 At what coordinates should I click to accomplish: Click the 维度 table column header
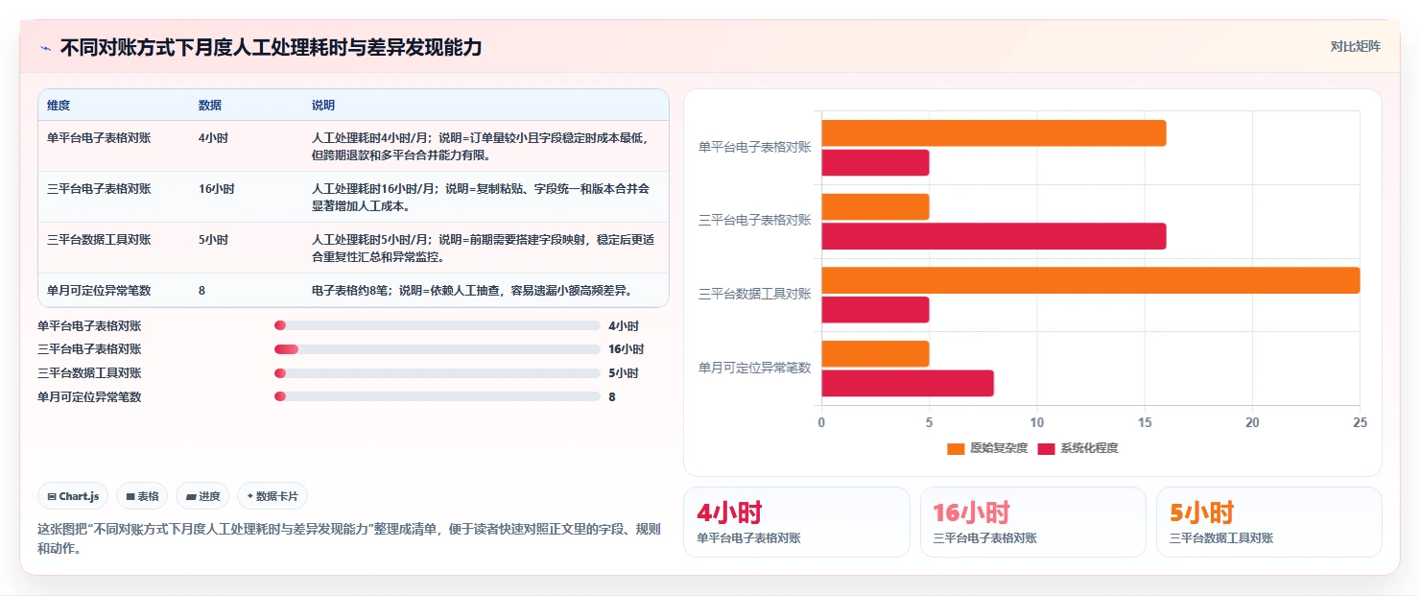59,106
